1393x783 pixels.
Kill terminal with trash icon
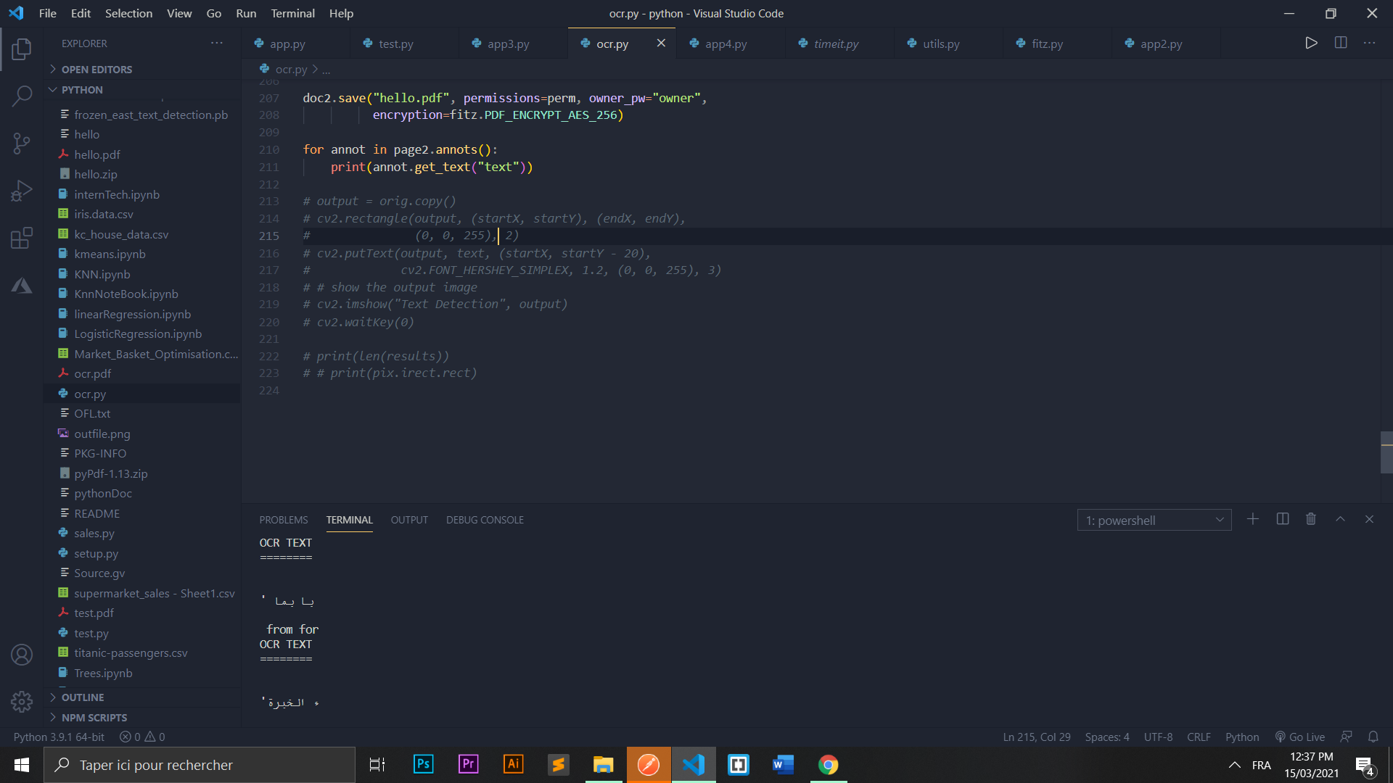[1311, 519]
